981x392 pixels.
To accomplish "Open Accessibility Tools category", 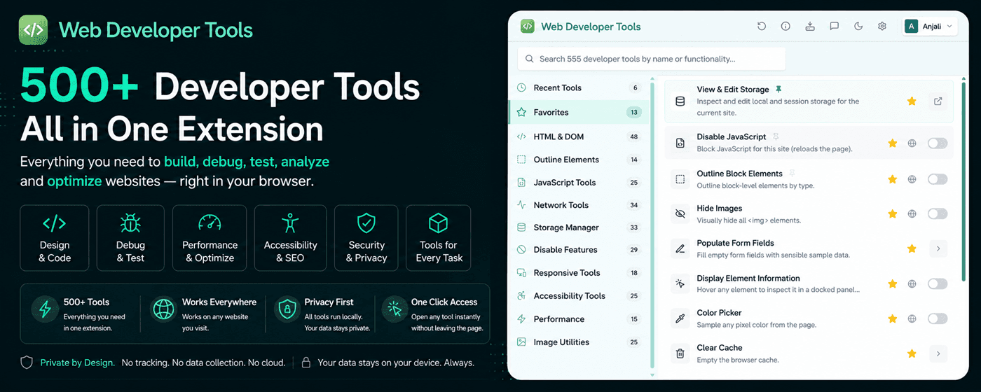I will [579, 296].
